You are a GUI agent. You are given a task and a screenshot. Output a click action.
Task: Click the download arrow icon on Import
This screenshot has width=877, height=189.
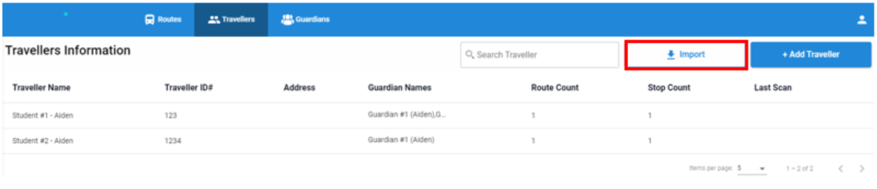pyautogui.click(x=670, y=55)
